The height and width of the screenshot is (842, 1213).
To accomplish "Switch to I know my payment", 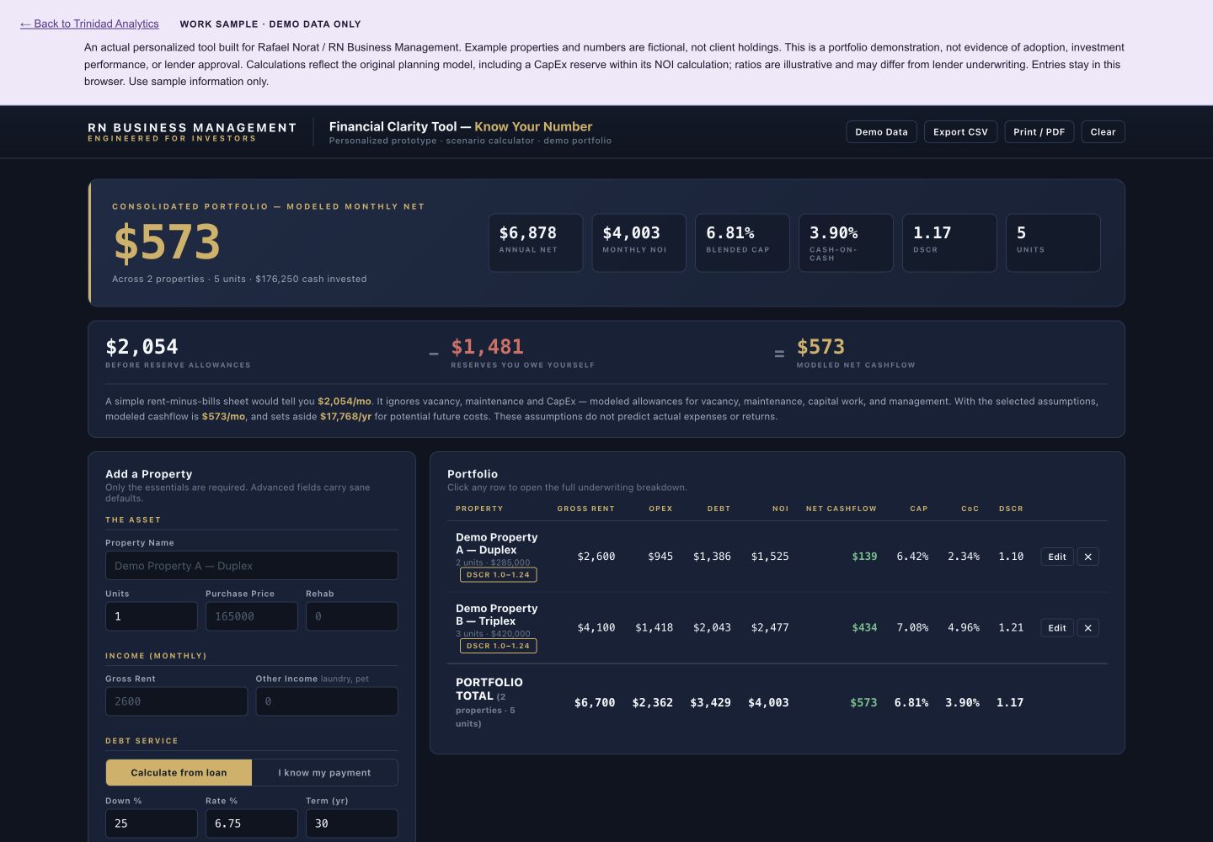I will click(324, 773).
